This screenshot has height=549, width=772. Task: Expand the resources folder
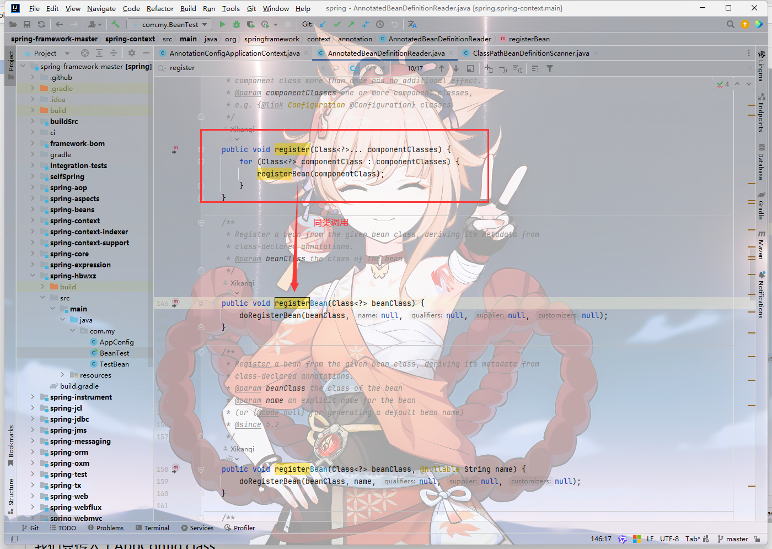62,375
